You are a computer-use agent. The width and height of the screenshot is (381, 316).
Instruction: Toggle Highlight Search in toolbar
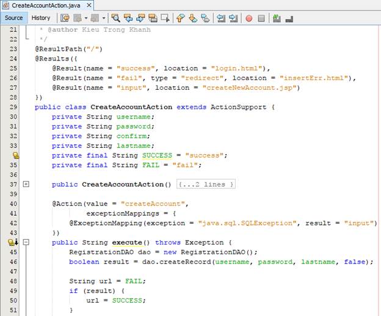tap(153, 18)
